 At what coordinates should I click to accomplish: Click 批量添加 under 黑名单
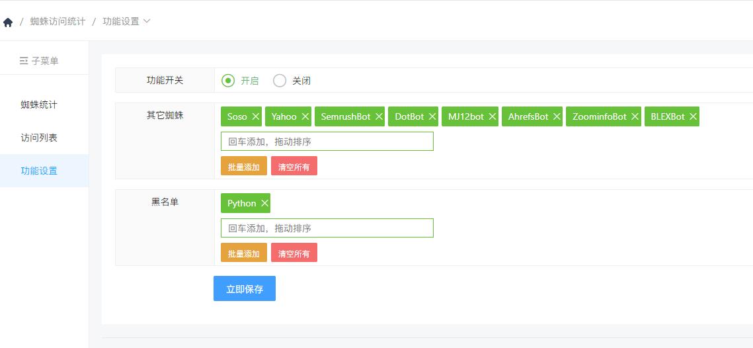point(244,252)
